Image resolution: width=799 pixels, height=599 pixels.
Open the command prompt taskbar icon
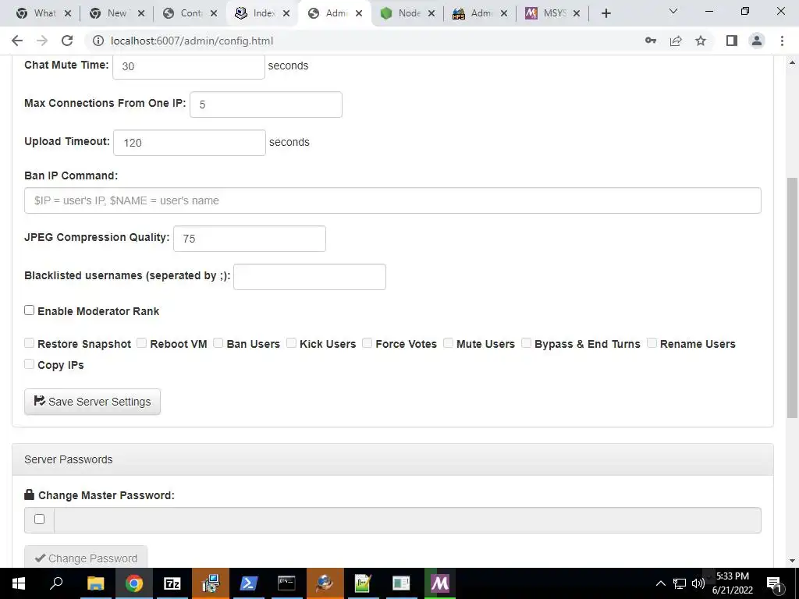(286, 583)
